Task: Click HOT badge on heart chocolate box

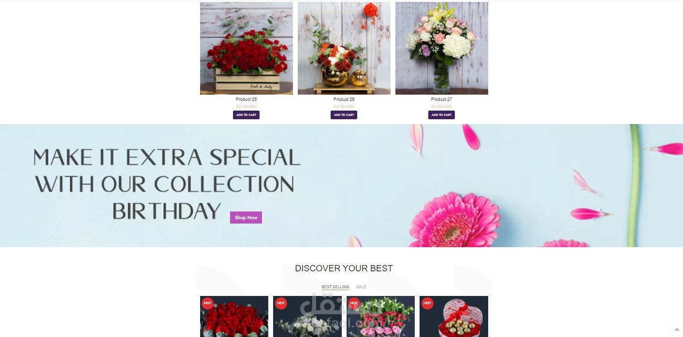Action: tap(427, 303)
